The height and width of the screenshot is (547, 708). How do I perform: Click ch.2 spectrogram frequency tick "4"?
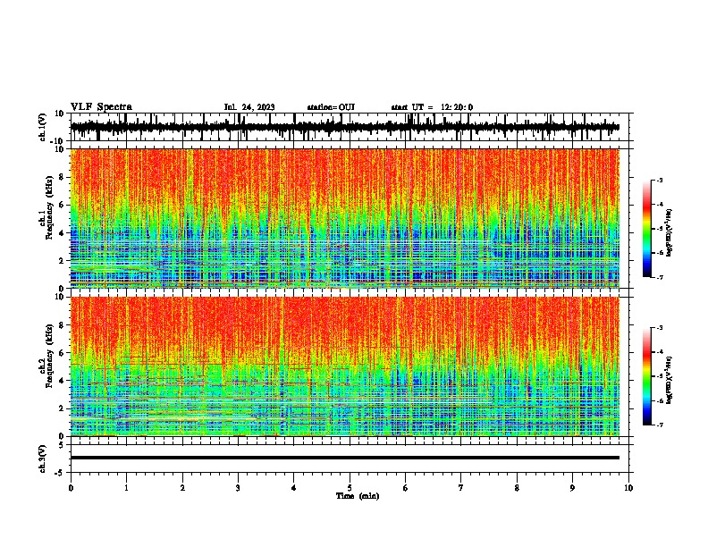coord(62,381)
